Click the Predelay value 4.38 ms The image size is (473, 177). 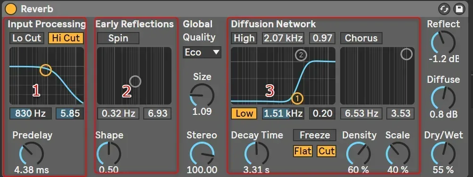pyautogui.click(x=32, y=170)
